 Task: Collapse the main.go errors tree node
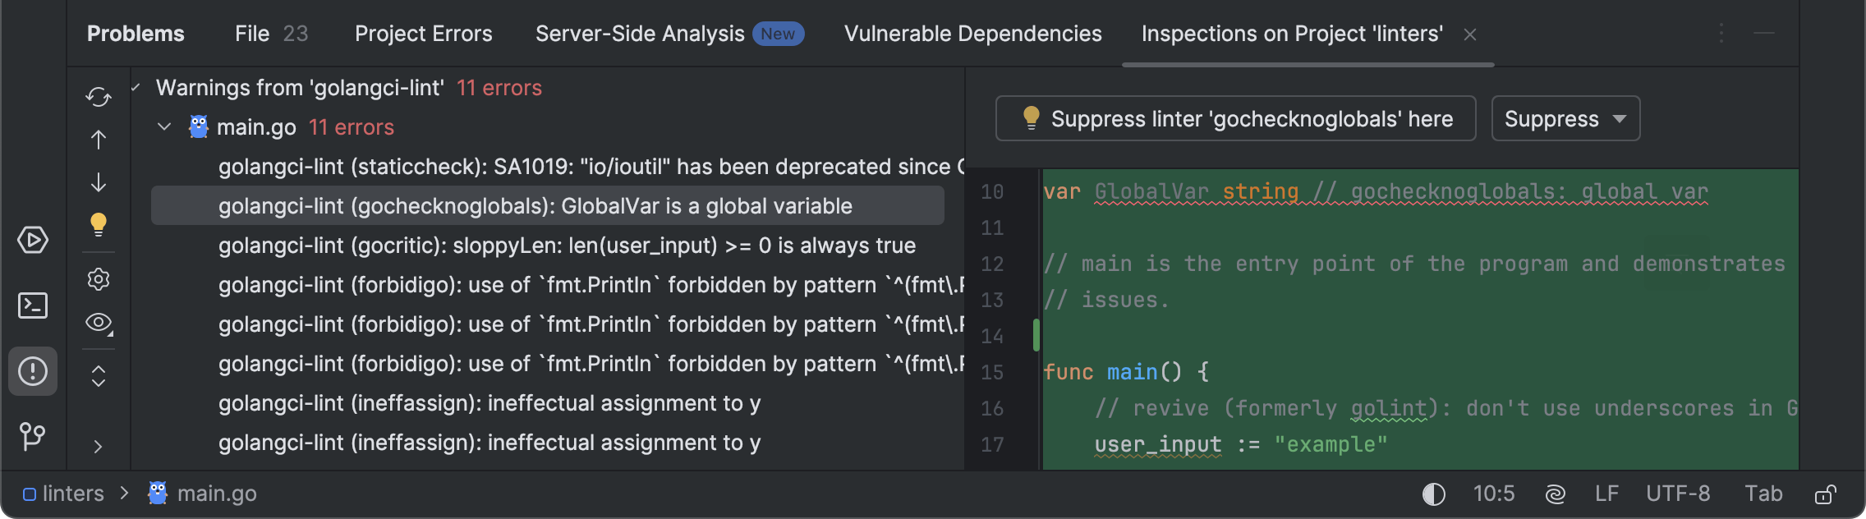click(x=164, y=127)
